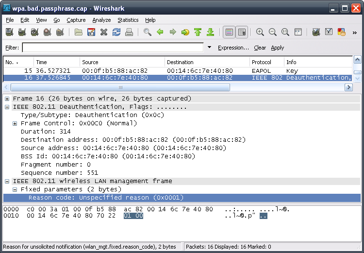Reload the capture file
This screenshot has height=253, width=364.
(x=116, y=33)
